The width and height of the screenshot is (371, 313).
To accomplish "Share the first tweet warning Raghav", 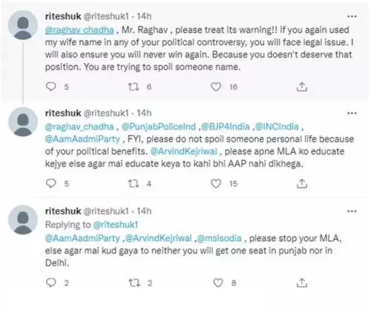I will [301, 87].
